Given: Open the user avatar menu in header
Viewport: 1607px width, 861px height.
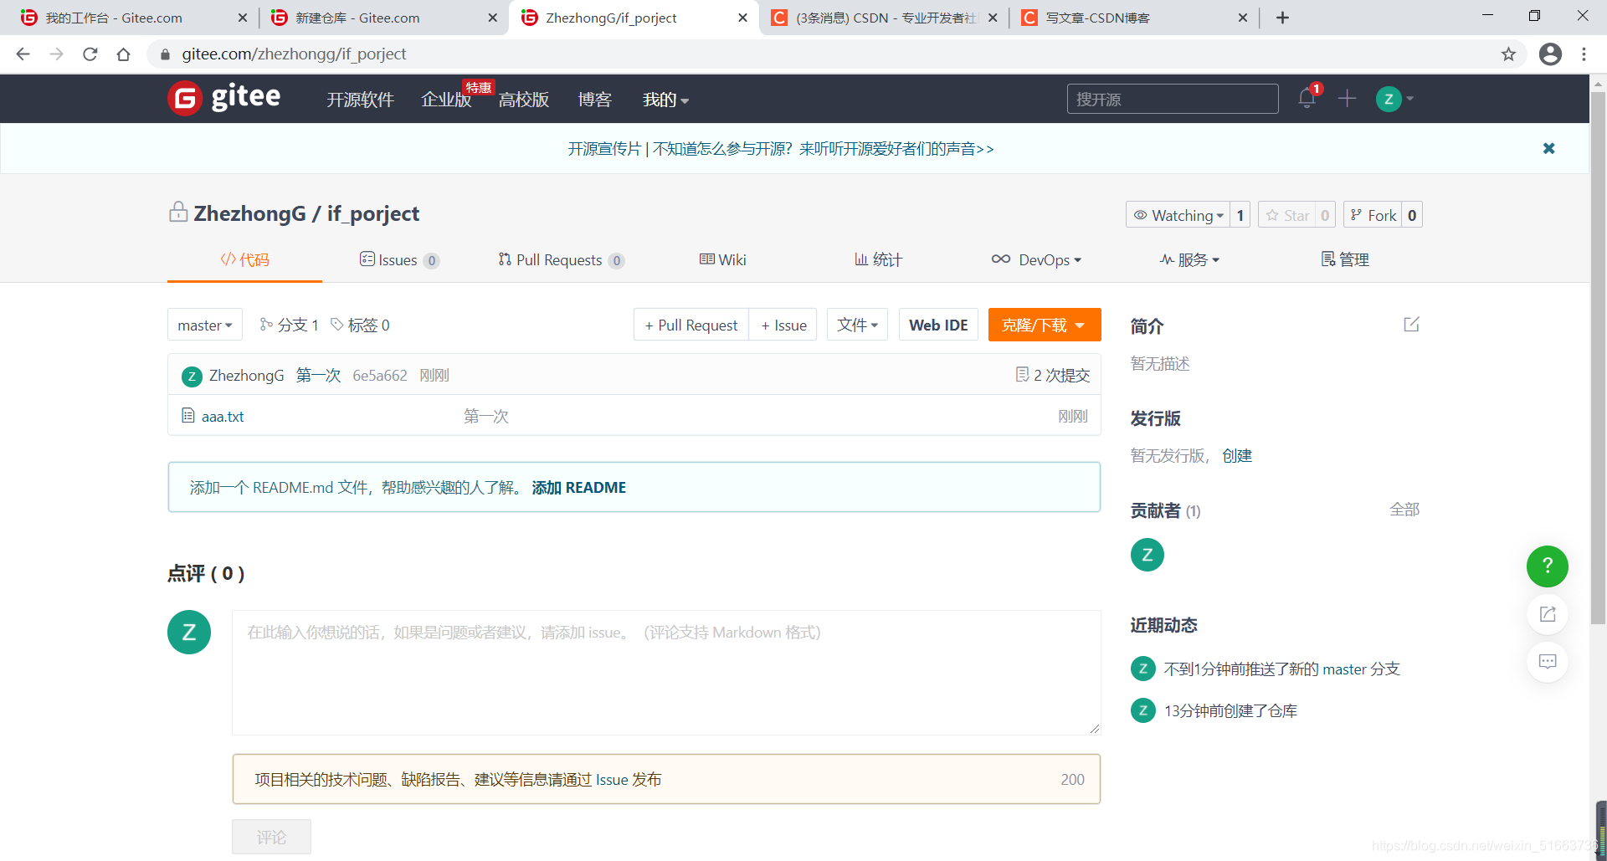Looking at the screenshot, I should 1394,99.
